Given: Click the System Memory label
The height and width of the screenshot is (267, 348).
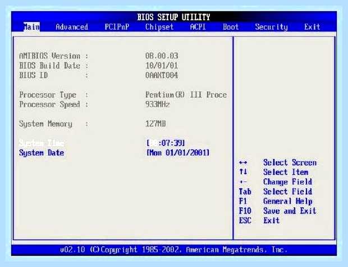Looking at the screenshot, I should click(x=45, y=124).
